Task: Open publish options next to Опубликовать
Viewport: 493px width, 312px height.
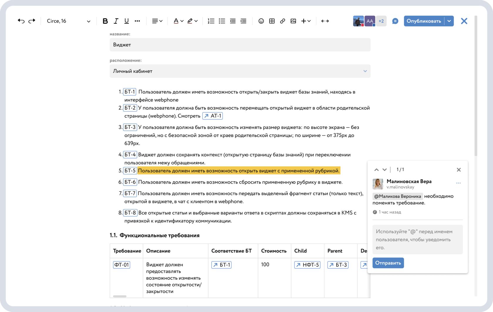Action: [x=449, y=21]
